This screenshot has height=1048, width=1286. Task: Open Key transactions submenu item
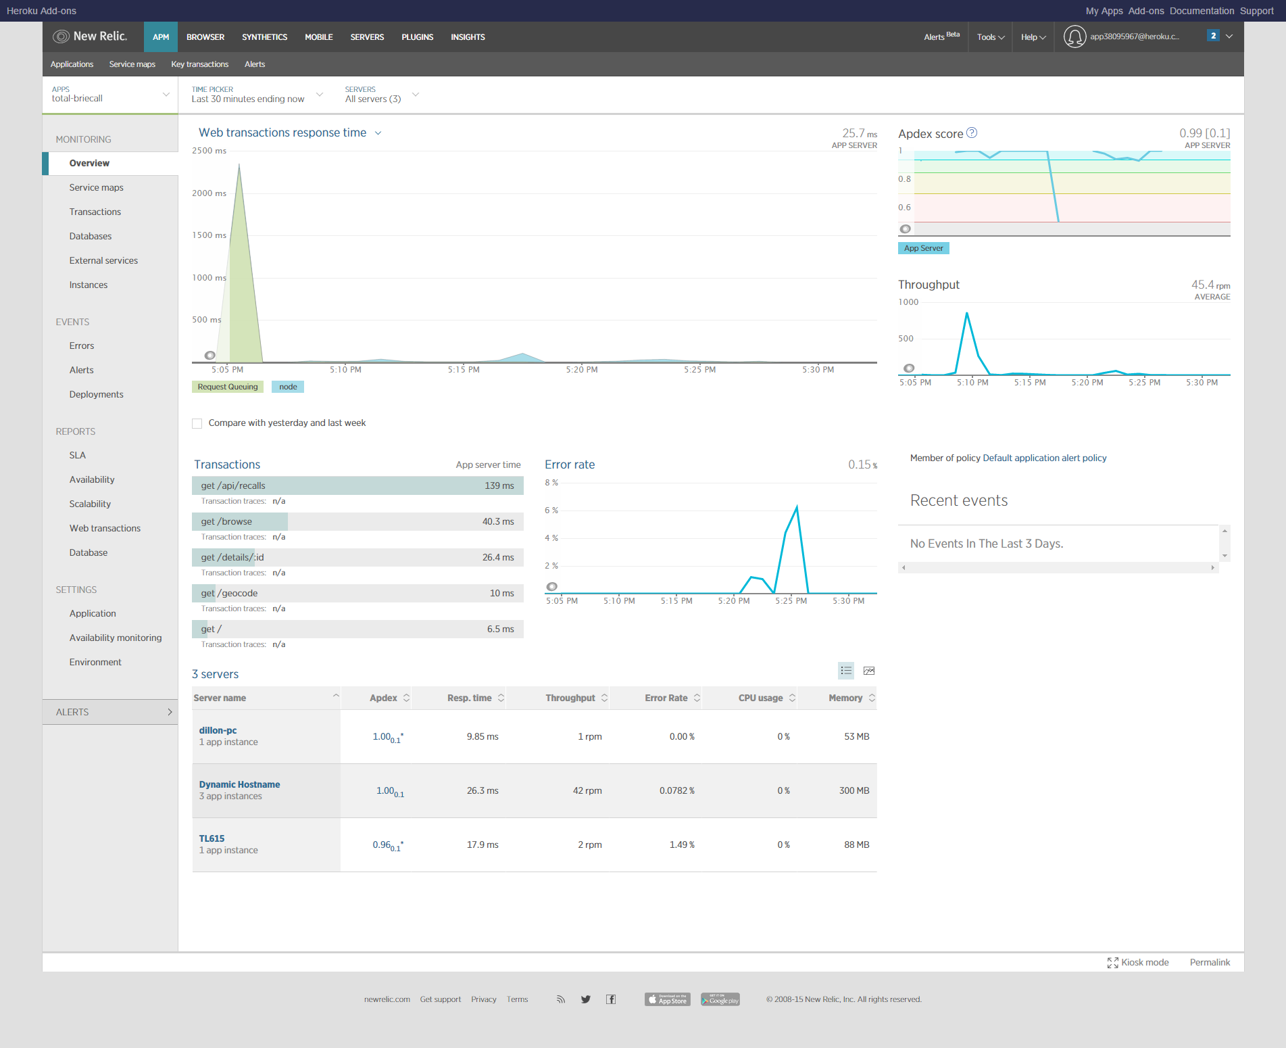pos(200,64)
